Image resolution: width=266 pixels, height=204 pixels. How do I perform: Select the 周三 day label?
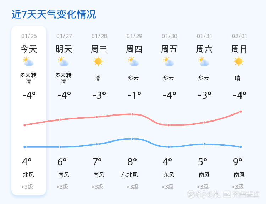click(99, 49)
